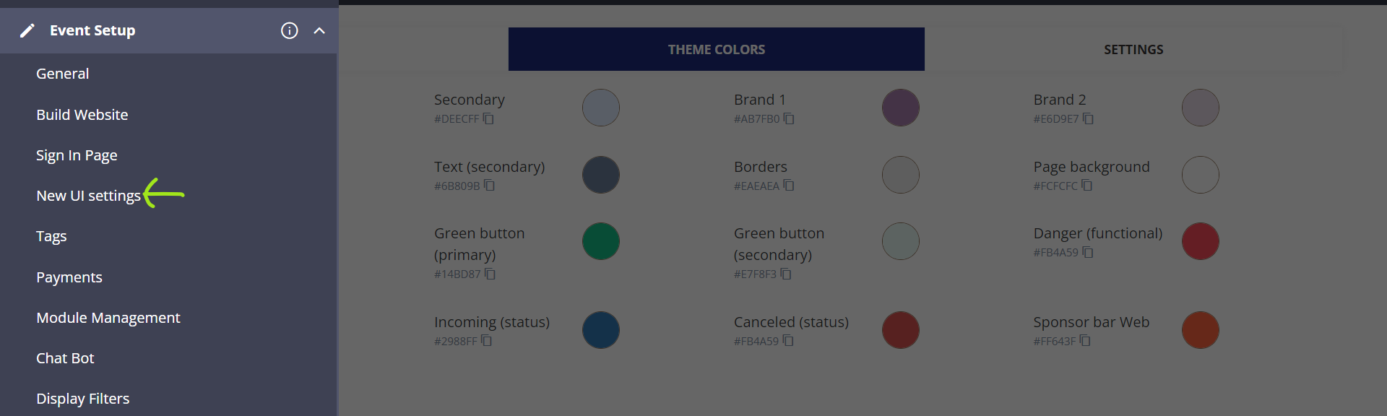Copy the Sponsor bar Web hex code
The height and width of the screenshot is (416, 1387).
(1085, 341)
